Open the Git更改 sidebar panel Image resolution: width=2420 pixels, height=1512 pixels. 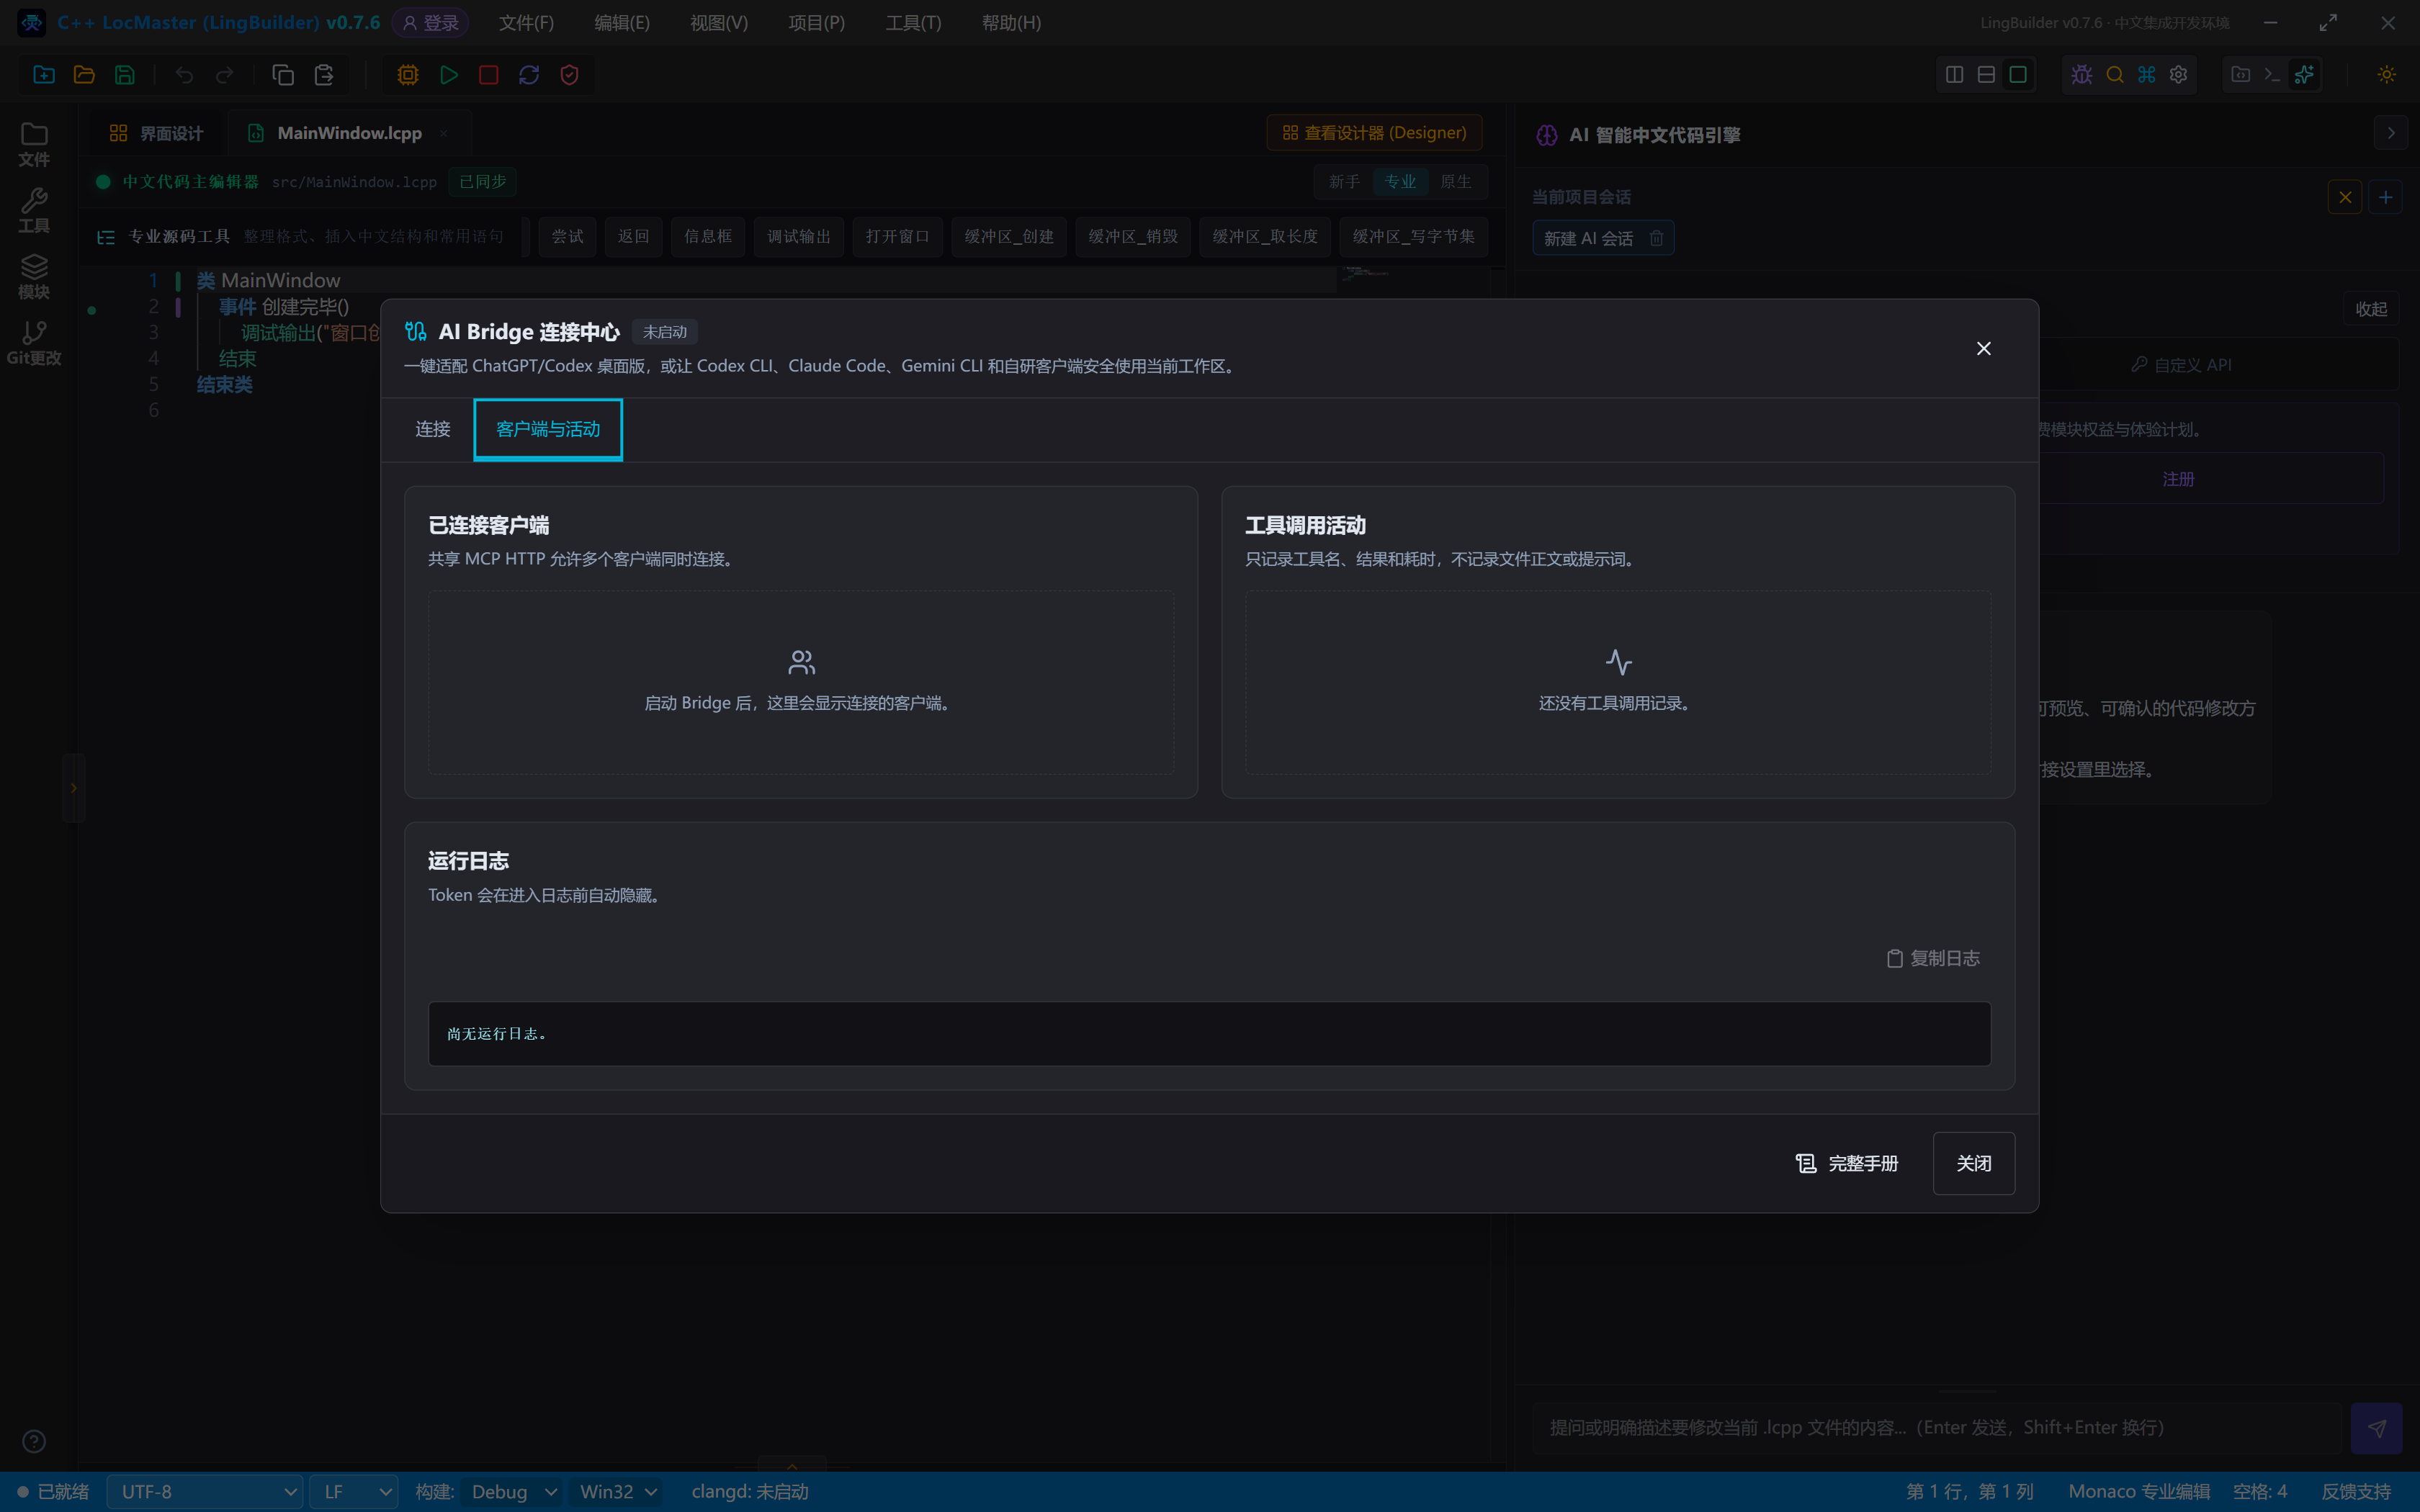point(34,343)
